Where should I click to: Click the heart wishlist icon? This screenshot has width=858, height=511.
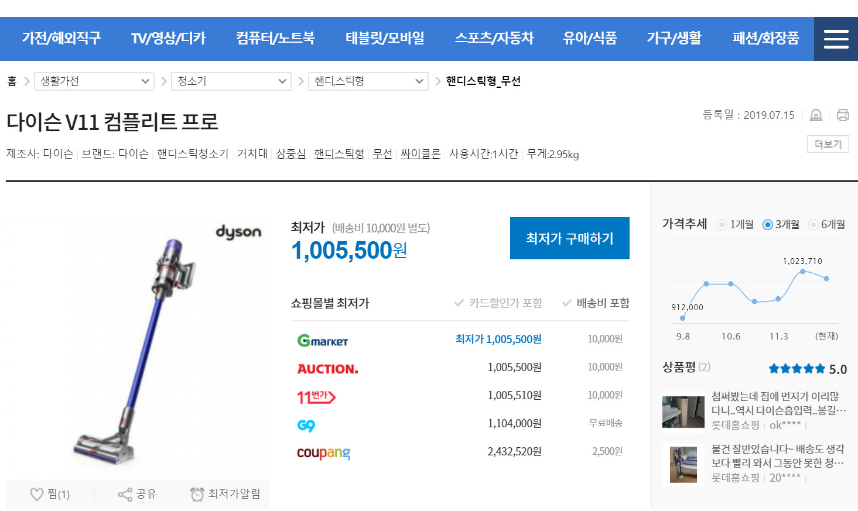[36, 495]
